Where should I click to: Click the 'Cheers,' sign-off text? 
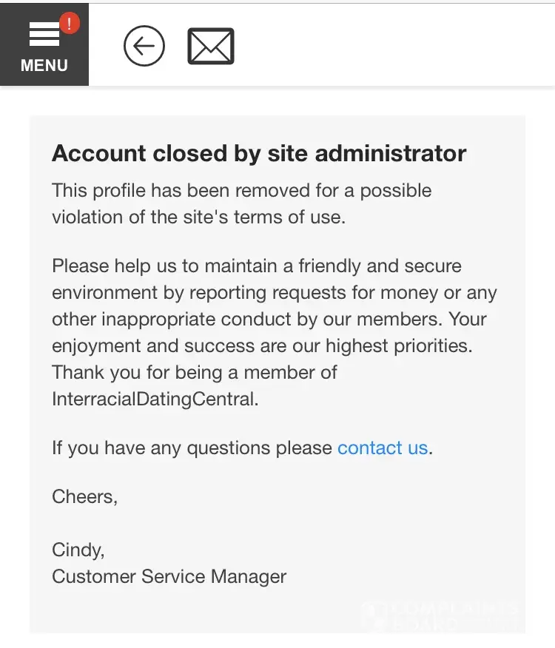click(x=84, y=496)
